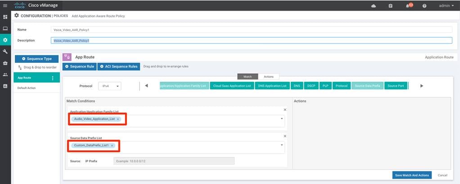Viewport: 460px width, 184px height.
Task: Close the Application Family List condition
Action: tap(285, 110)
